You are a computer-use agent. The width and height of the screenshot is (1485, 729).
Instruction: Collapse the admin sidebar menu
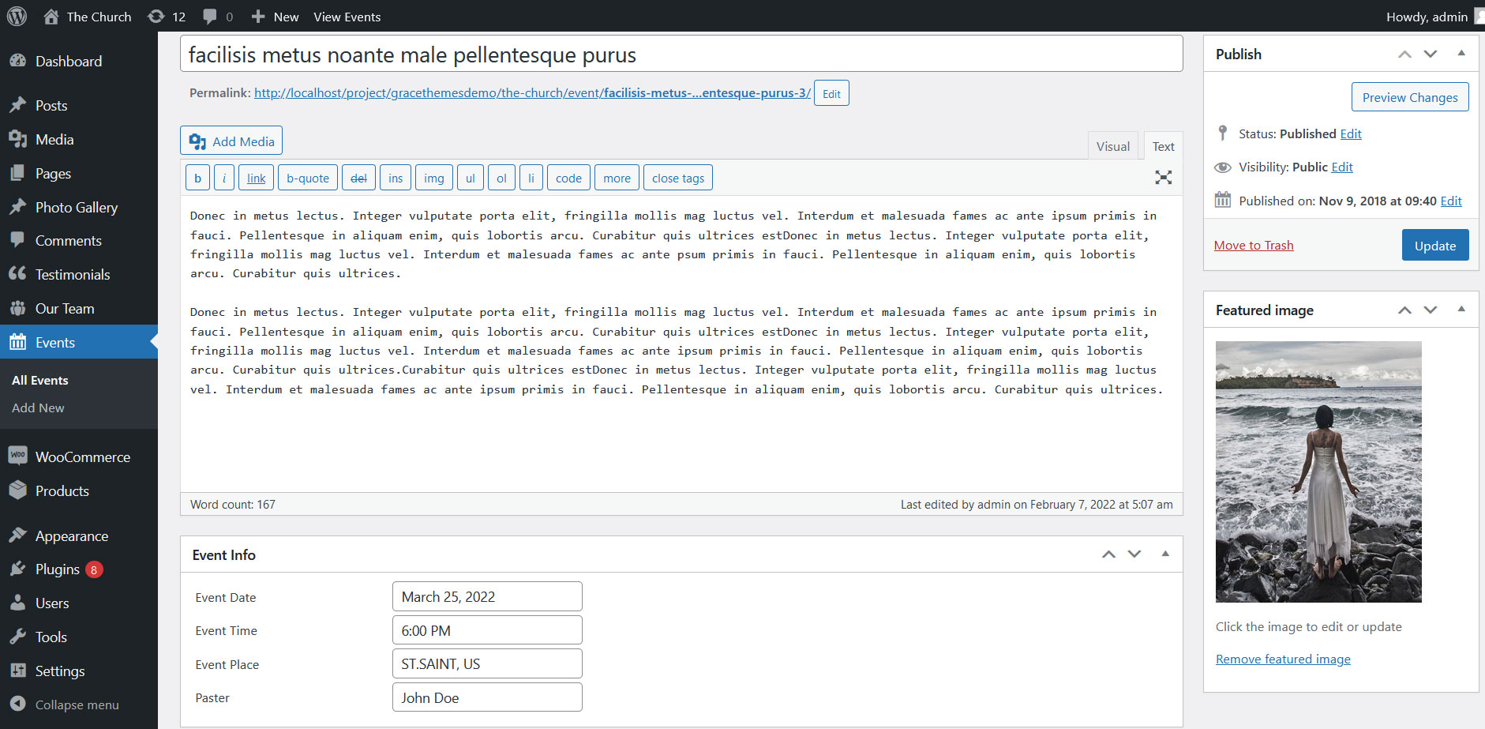point(79,705)
